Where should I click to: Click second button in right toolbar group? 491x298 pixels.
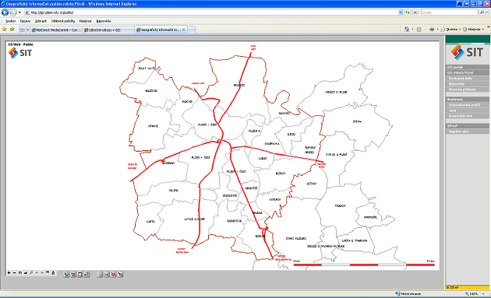click(x=107, y=274)
